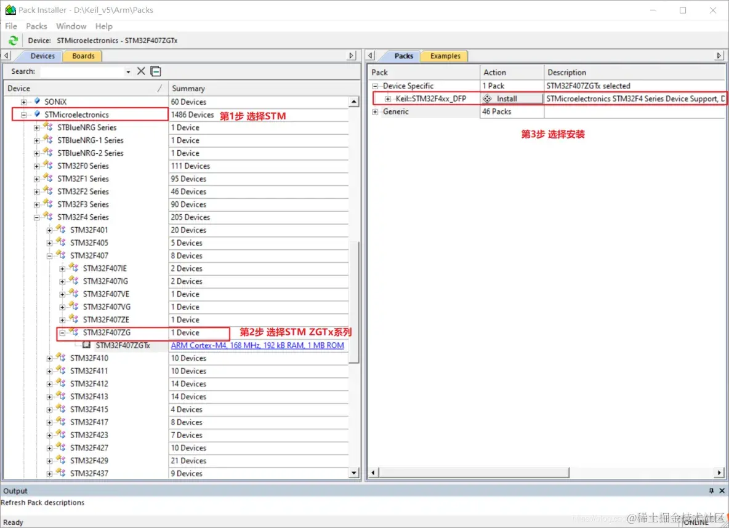Collapse the STM32F407ZG node

(x=62, y=333)
